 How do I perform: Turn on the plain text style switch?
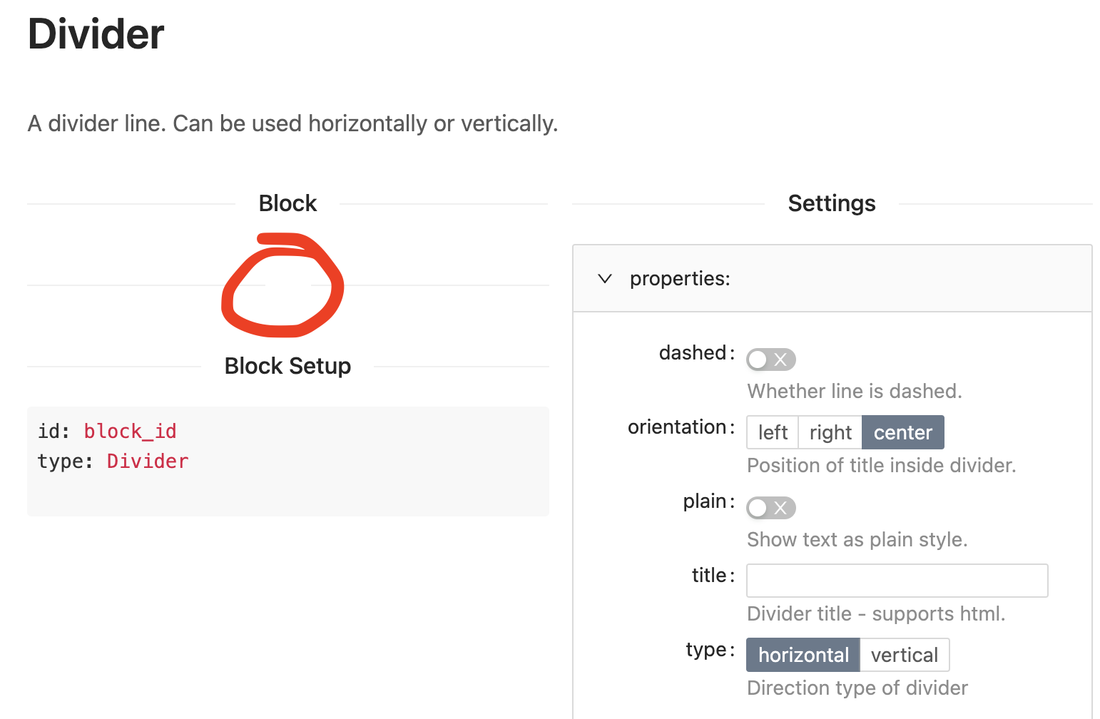click(770, 507)
